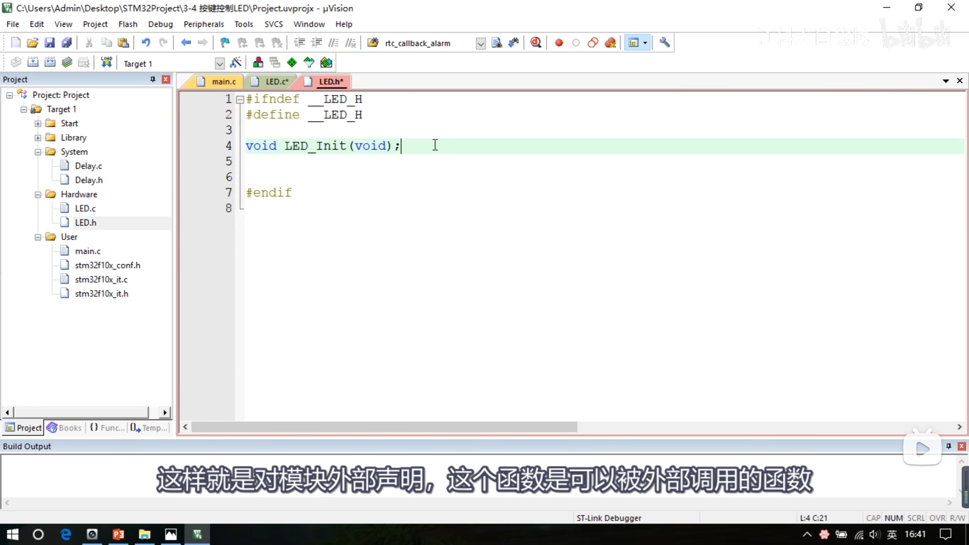Viewport: 969px width, 545px height.
Task: Click the editor horizontal scrollbar
Action: pos(384,427)
